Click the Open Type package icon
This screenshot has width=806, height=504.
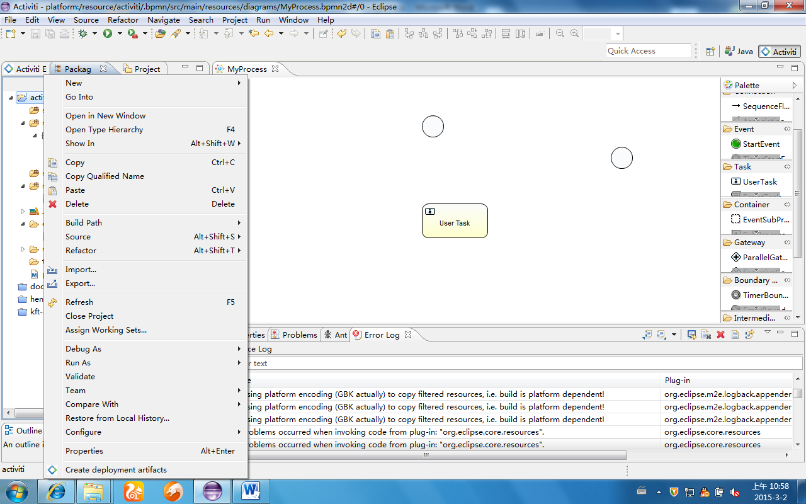161,33
